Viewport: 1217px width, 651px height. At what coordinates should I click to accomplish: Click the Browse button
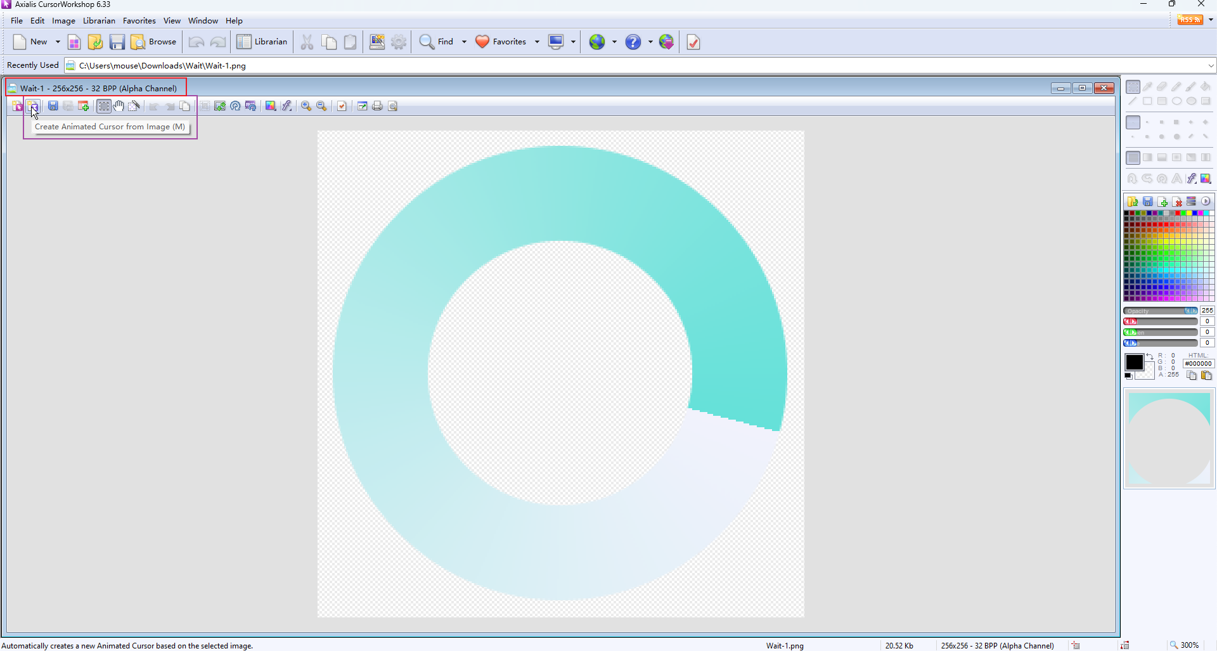click(x=154, y=42)
